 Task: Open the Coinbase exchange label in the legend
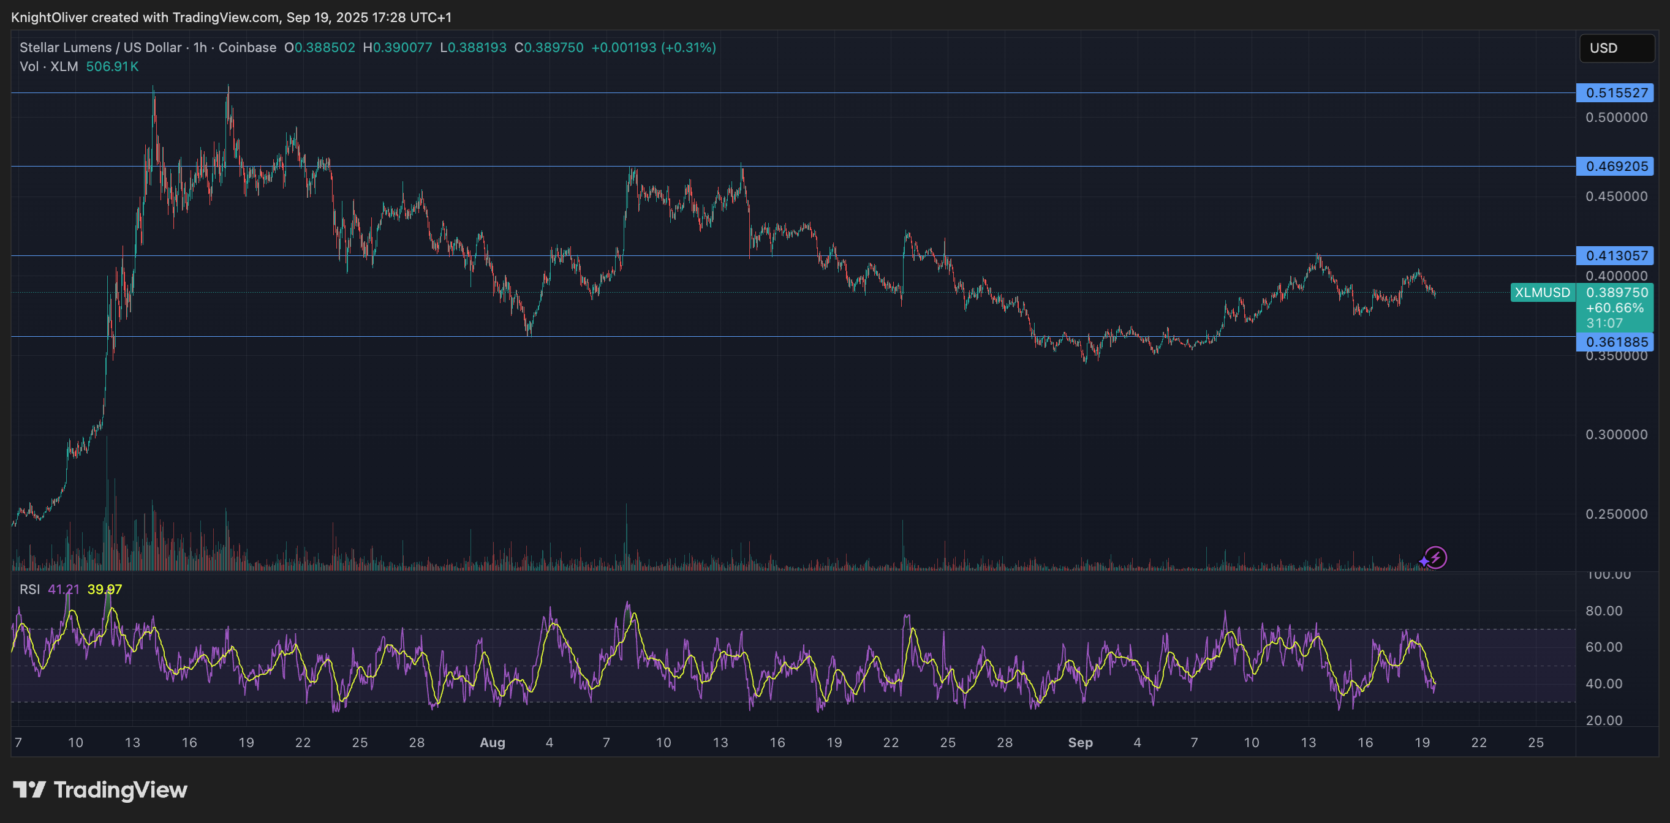pyautogui.click(x=246, y=47)
